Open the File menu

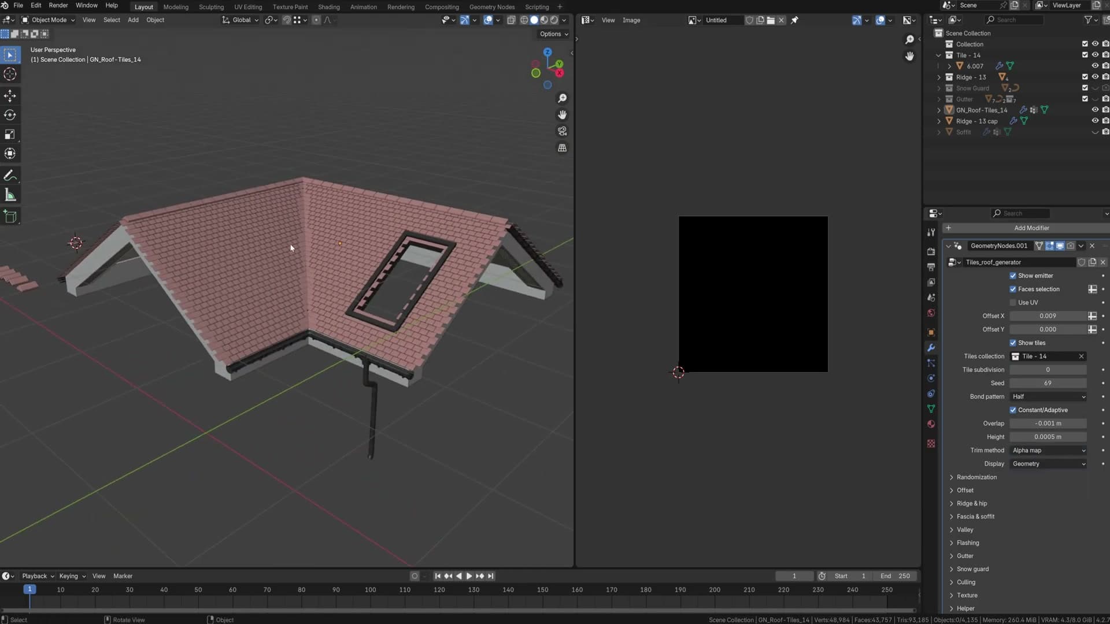click(18, 6)
